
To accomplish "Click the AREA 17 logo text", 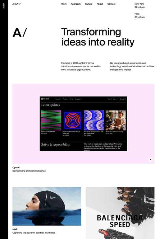I will pos(16,4).
